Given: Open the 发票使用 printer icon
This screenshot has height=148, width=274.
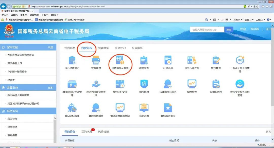Looking at the screenshot, I should (x=96, y=60).
